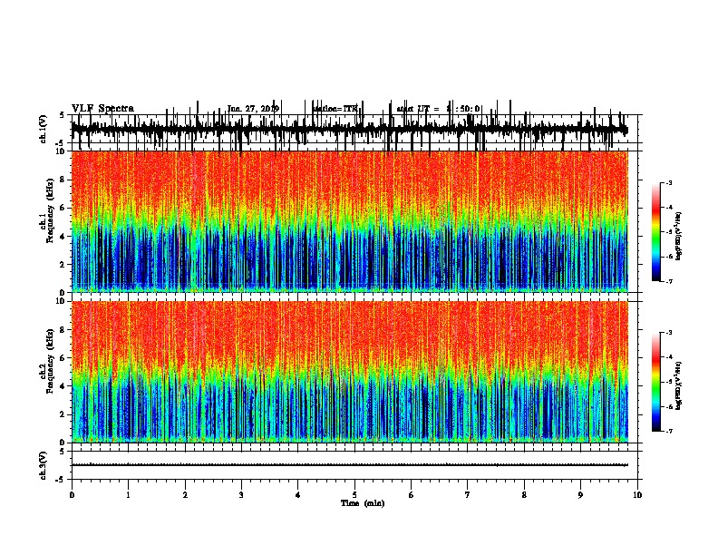Click time axis tick label 10
718x555 pixels.
pos(637,495)
